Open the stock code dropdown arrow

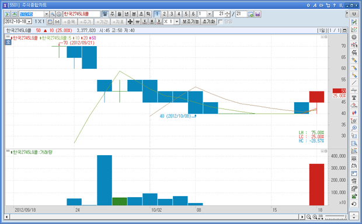point(46,14)
